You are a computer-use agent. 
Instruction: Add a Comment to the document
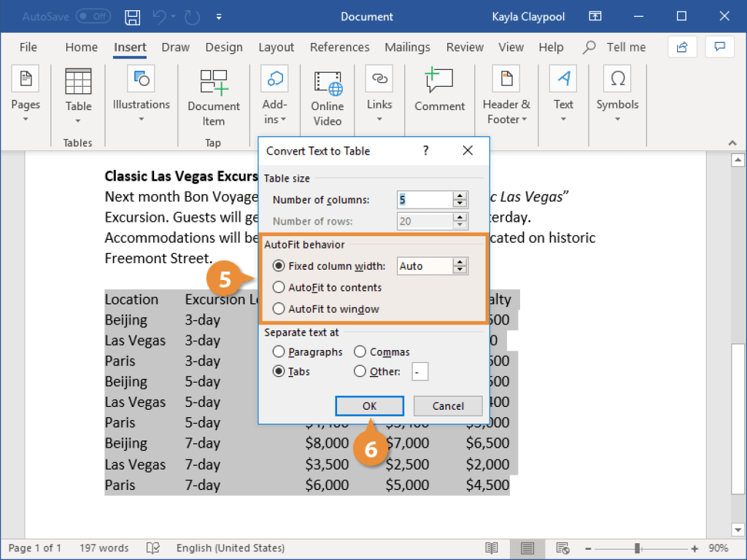(438, 87)
